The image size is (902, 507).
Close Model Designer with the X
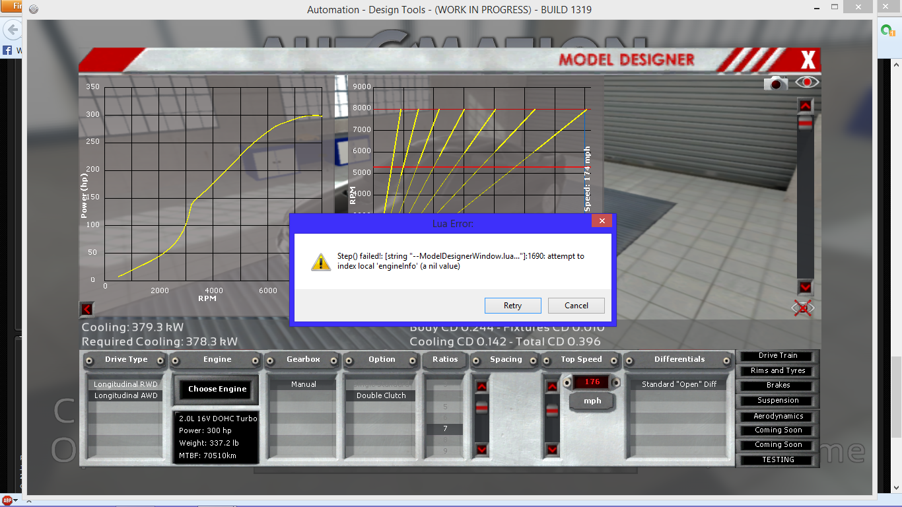click(x=808, y=61)
